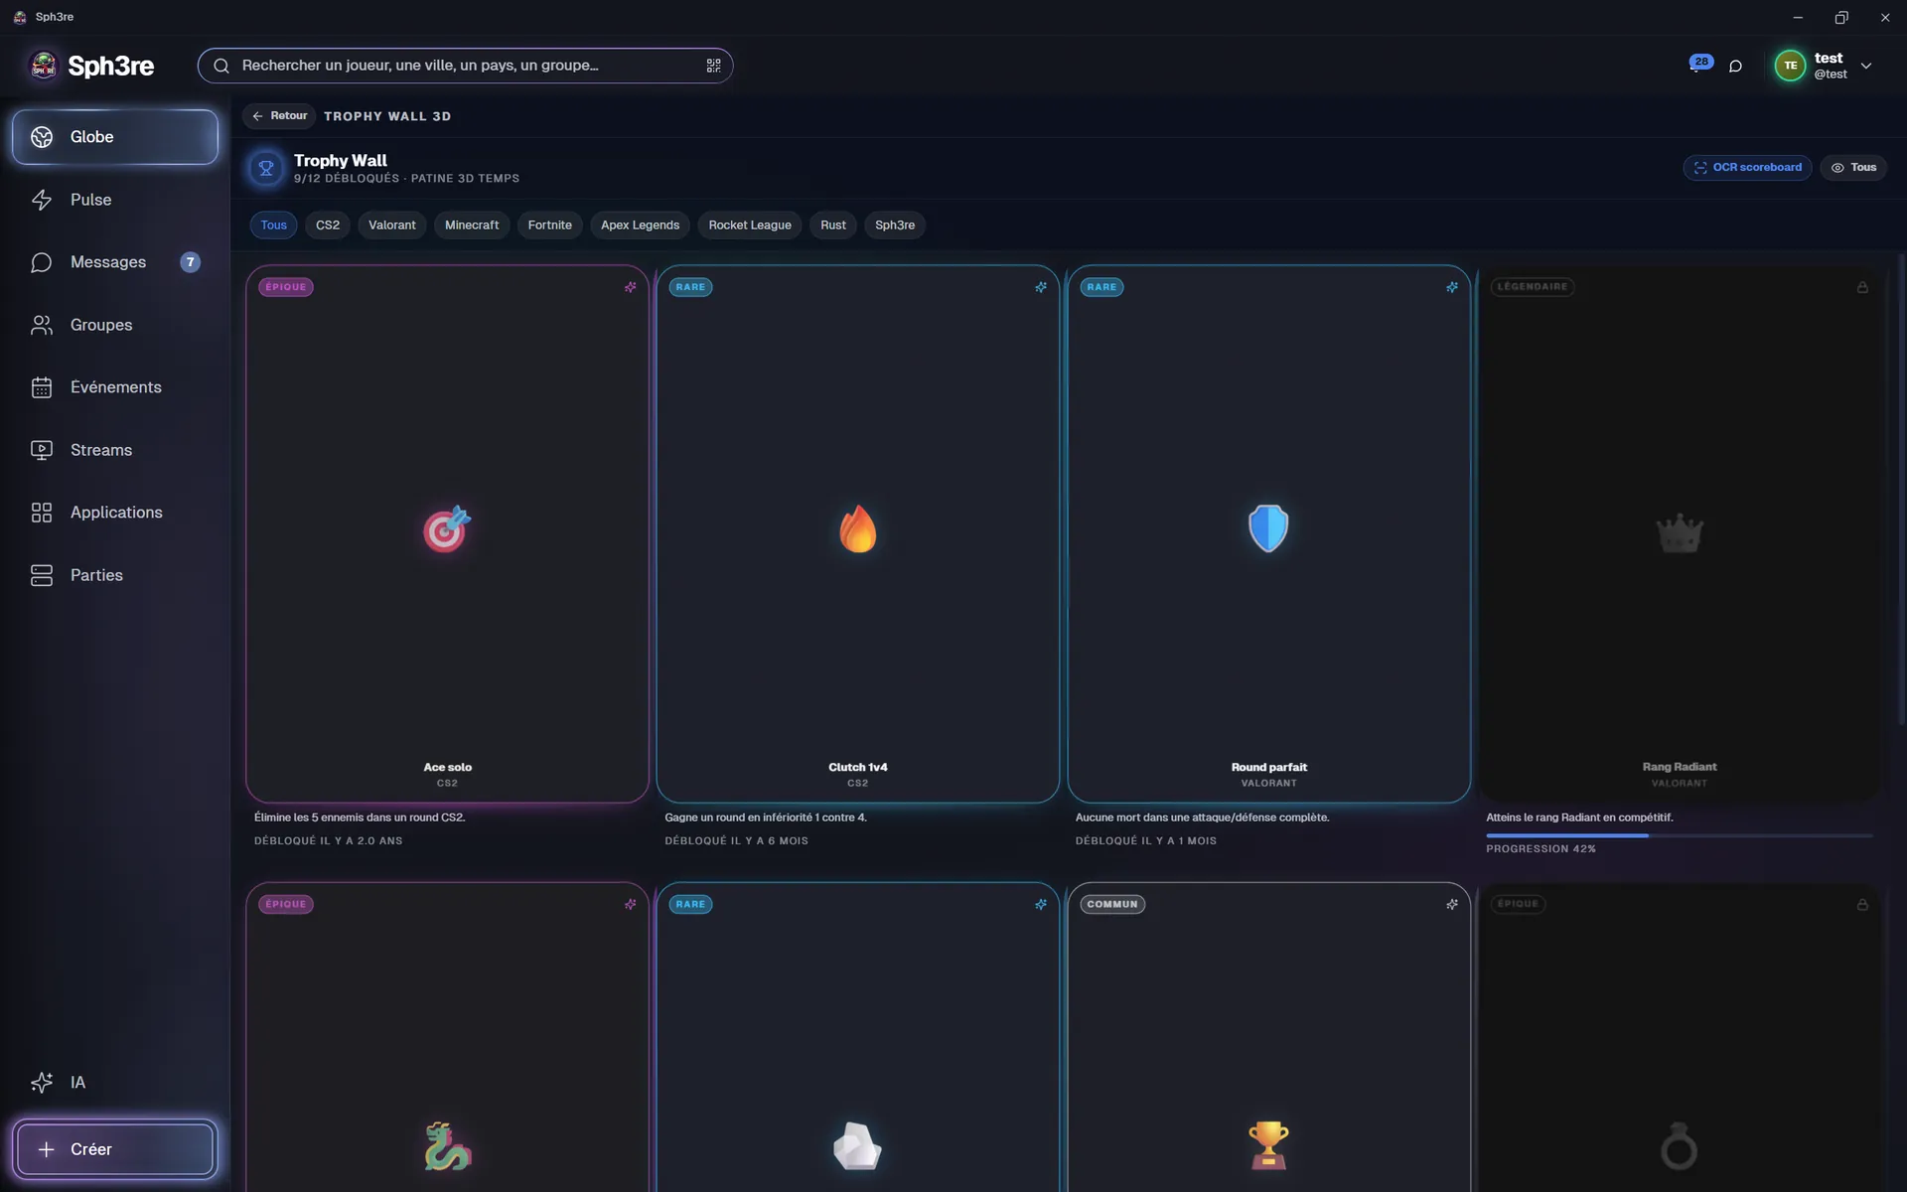Filter trophies by Rocket League
This screenshot has width=1907, height=1192.
tap(750, 225)
